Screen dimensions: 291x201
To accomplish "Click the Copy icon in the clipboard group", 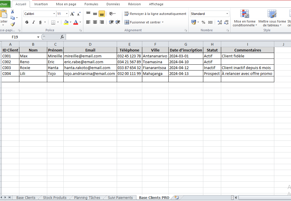I will pyautogui.click(x=12, y=18).
